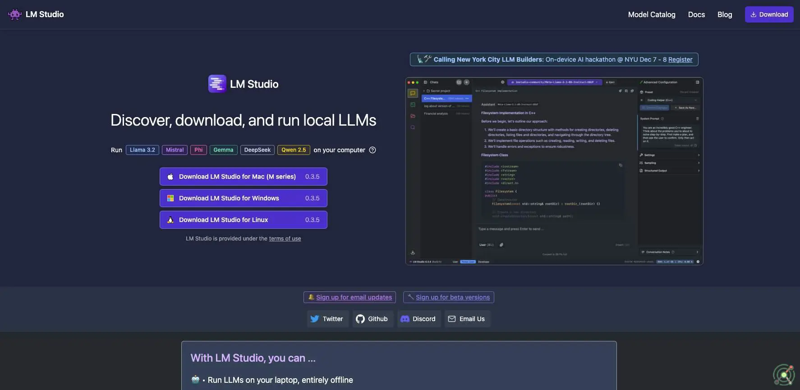Open the Blog page
The width and height of the screenshot is (800, 390).
725,14
